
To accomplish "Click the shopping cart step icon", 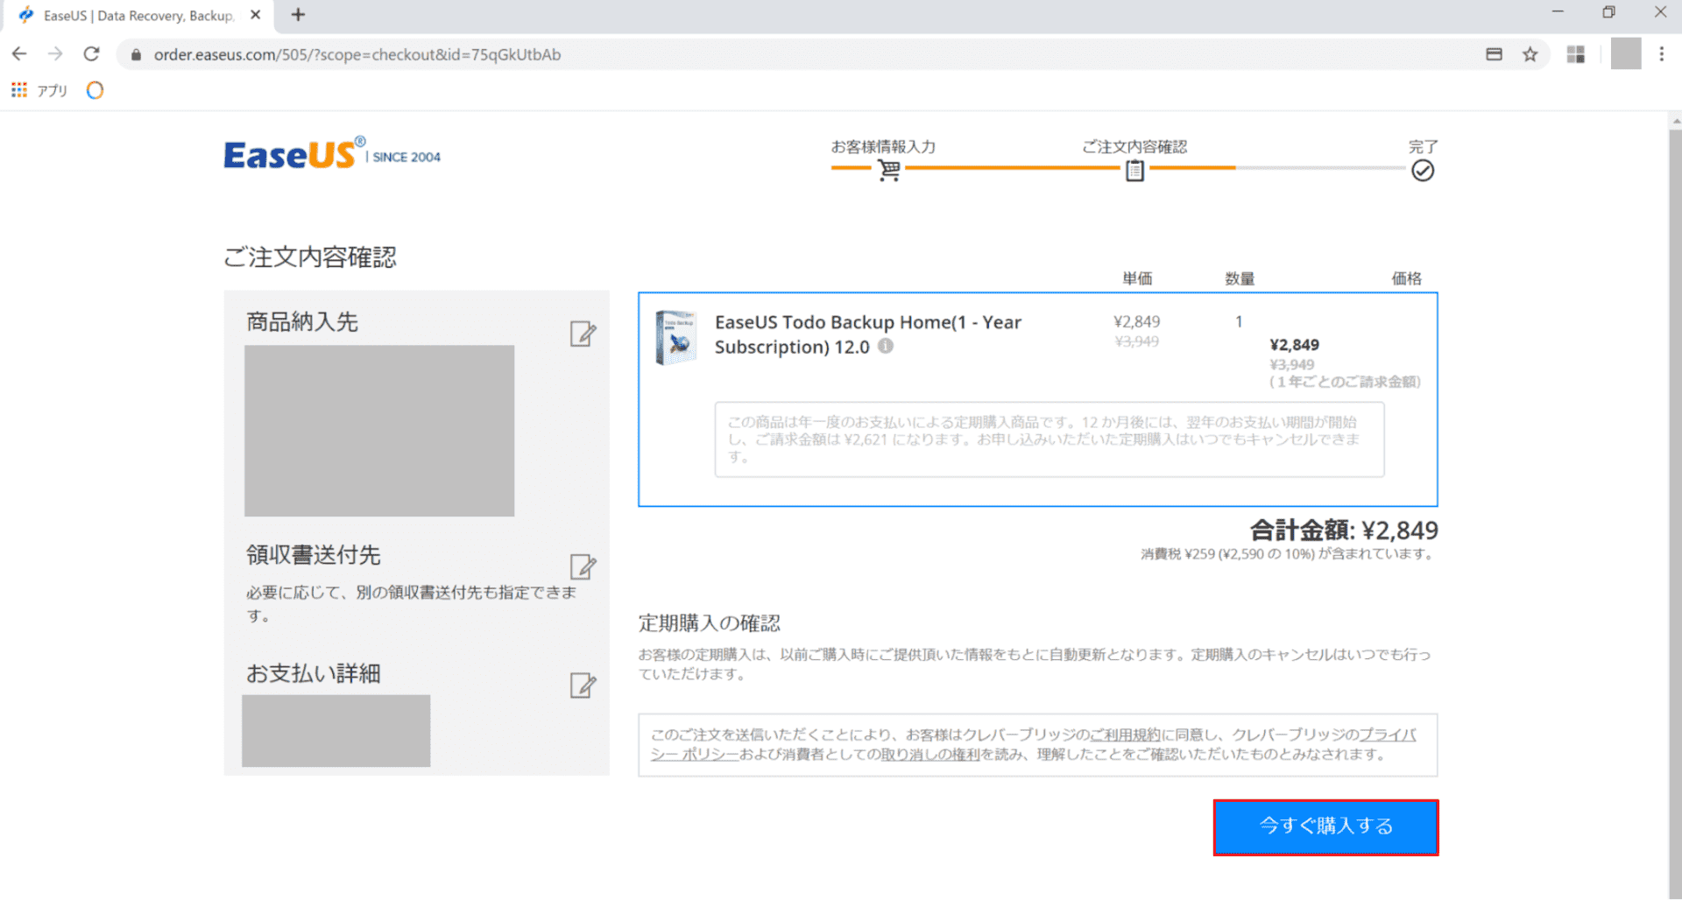I will click(889, 170).
